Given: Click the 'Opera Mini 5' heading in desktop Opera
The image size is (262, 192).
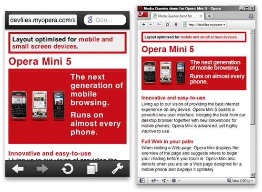Looking at the screenshot, I should pos(168,49).
